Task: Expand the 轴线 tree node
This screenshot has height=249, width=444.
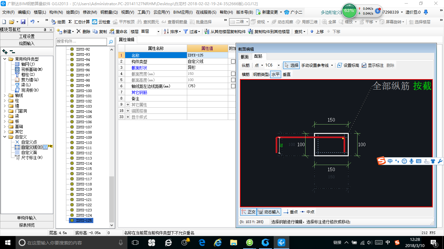Action: tap(5, 95)
